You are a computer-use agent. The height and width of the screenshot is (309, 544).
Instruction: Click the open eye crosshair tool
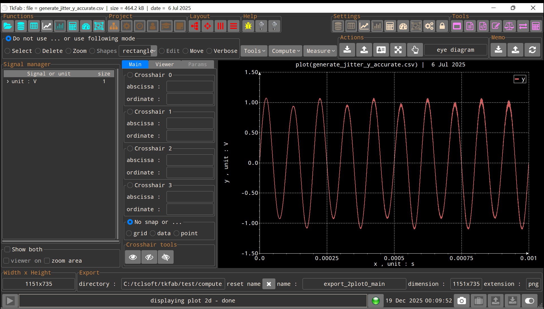coord(133,257)
